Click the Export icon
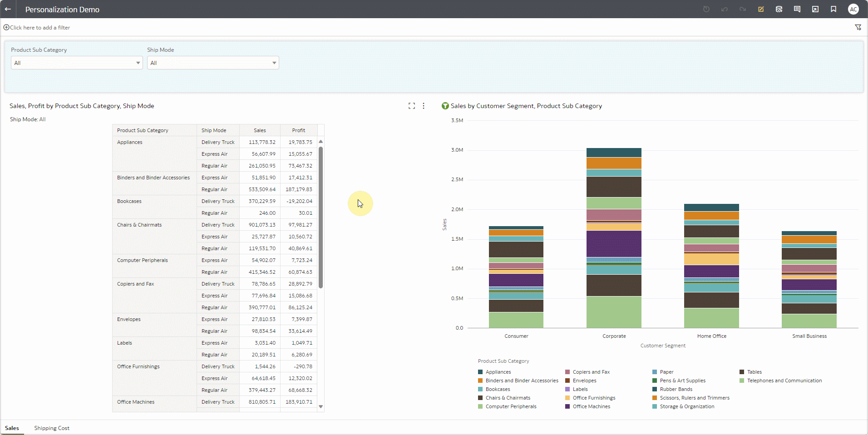This screenshot has width=868, height=435. click(x=815, y=9)
